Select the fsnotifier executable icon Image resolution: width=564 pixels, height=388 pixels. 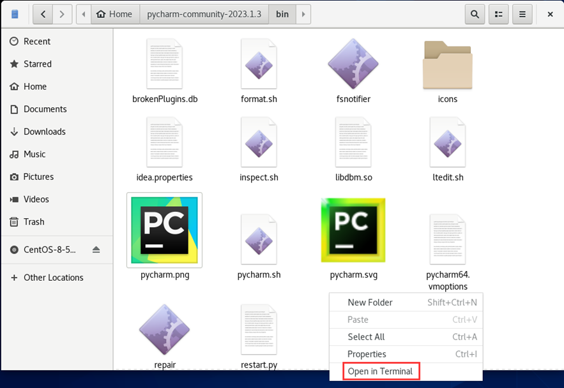click(x=353, y=64)
